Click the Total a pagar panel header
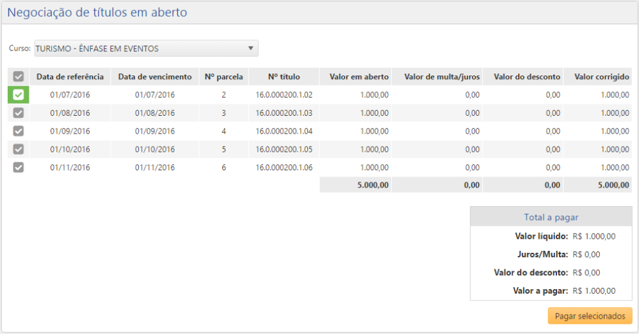Viewport: 639px width, 334px height. click(551, 217)
